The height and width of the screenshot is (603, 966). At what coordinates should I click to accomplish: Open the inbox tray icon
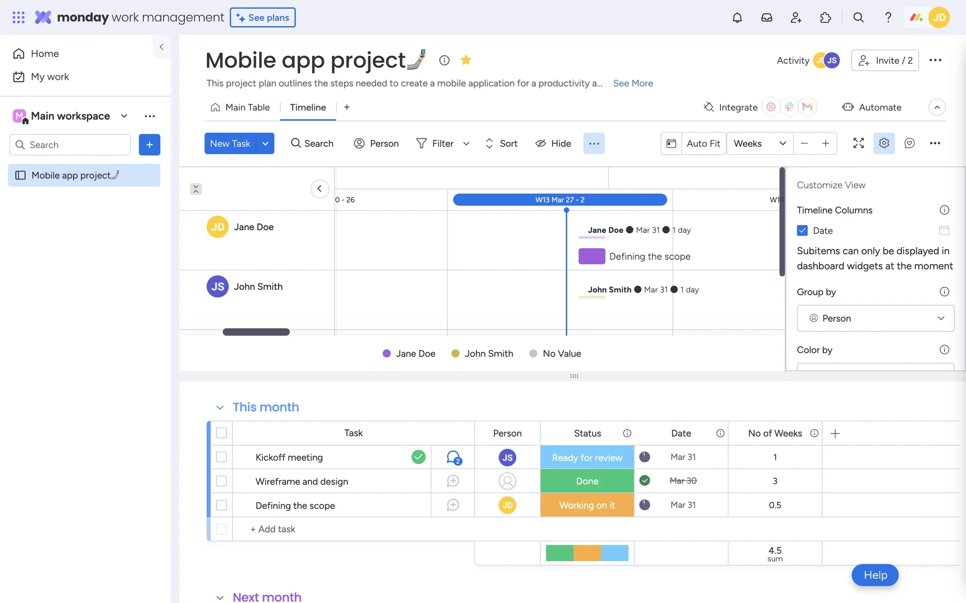coord(766,18)
